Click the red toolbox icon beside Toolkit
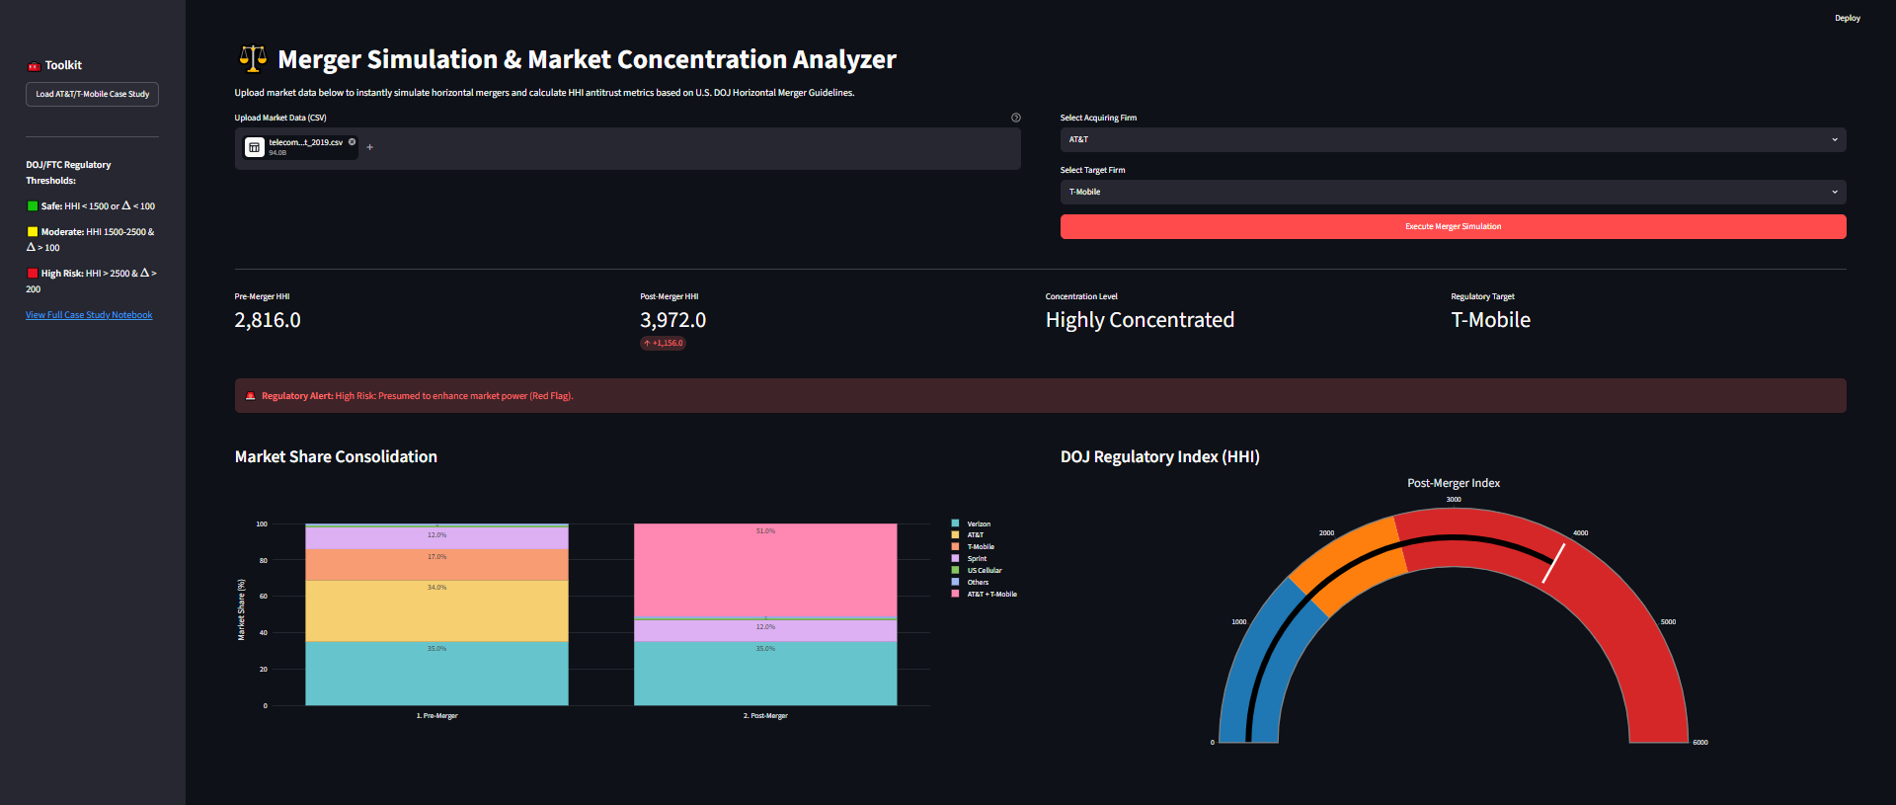 [34, 66]
